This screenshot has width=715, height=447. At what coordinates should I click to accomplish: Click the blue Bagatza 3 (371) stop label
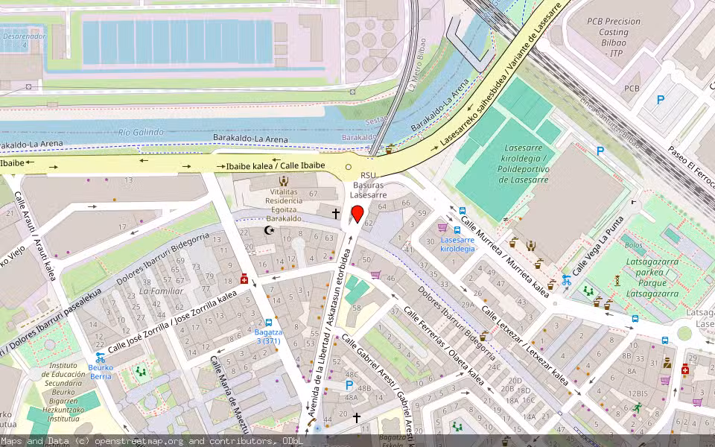point(267,337)
